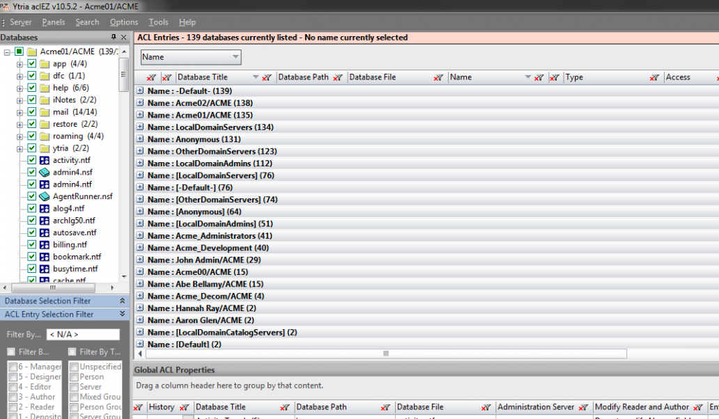Check the 4 - Editor access level
719x419 pixels.
(x=13, y=387)
